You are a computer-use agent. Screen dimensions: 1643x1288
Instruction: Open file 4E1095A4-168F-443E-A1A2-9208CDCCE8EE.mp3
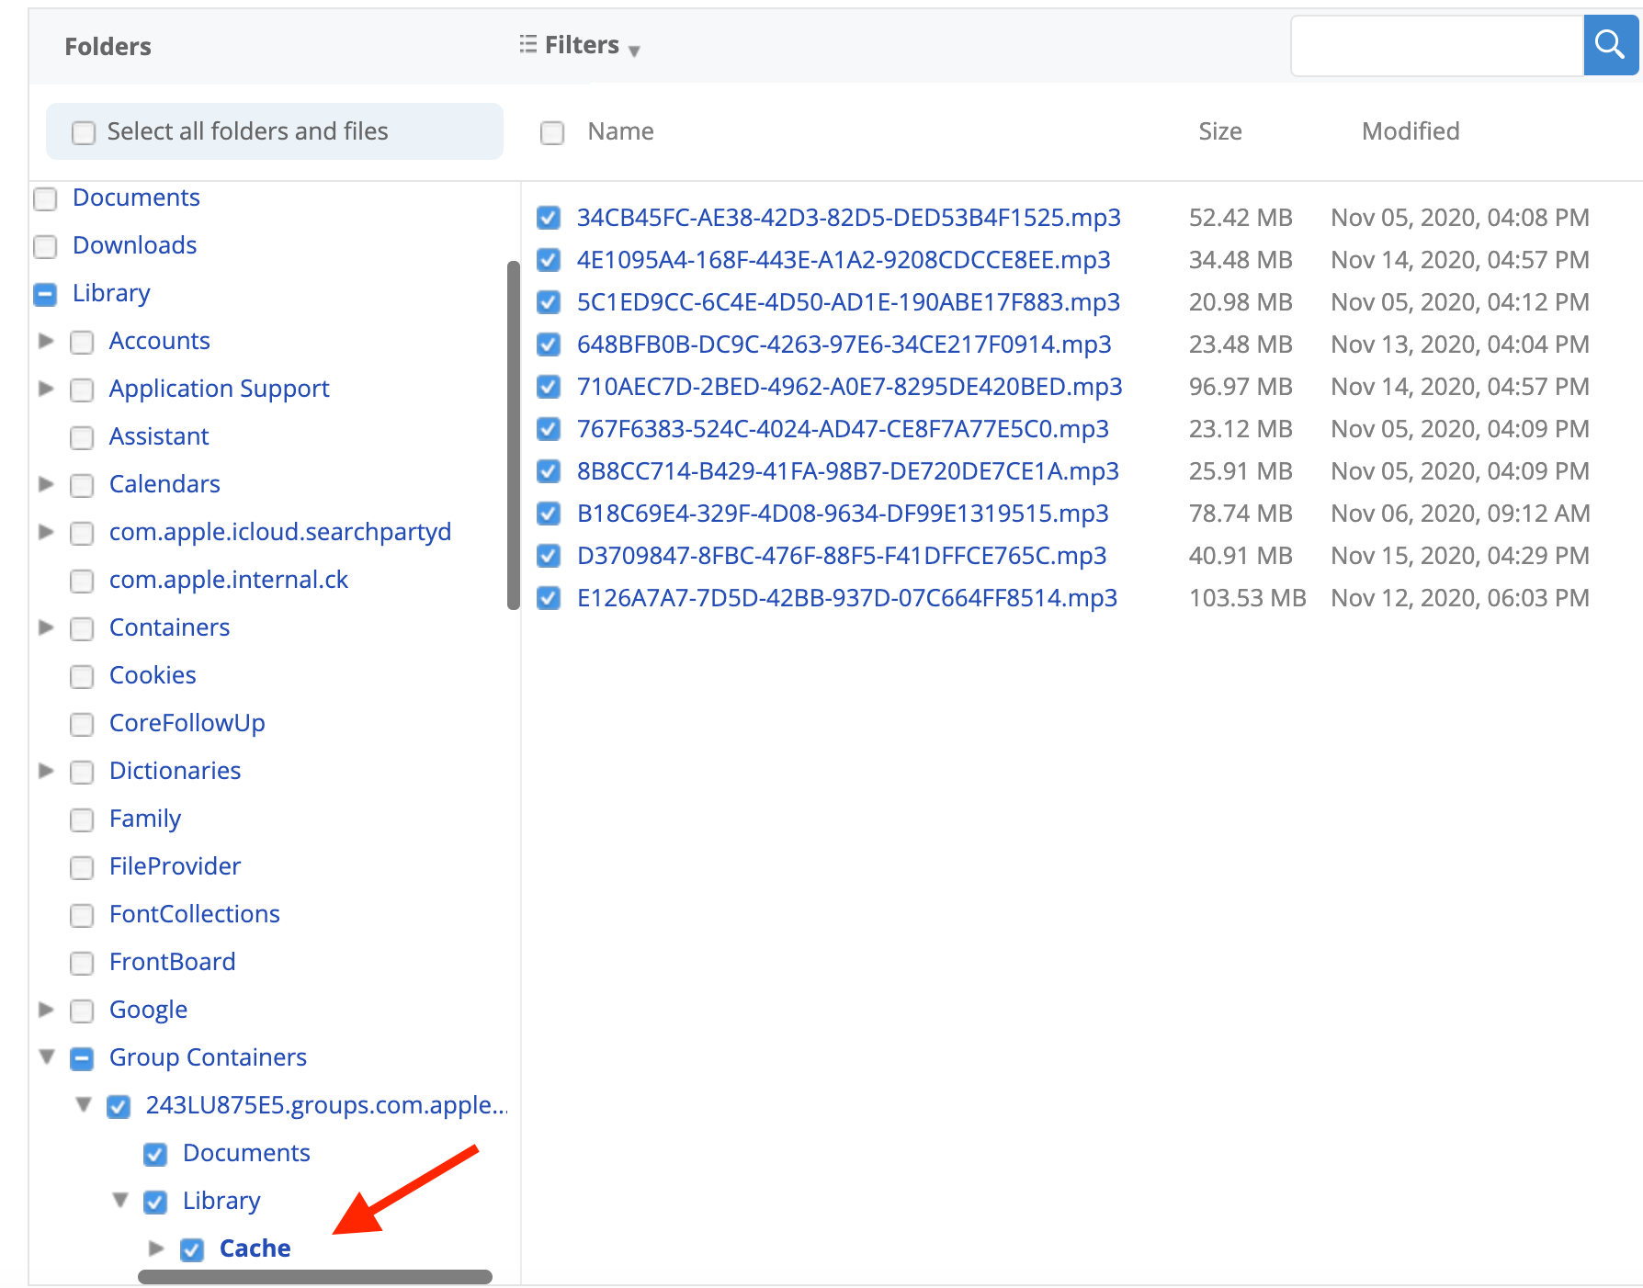844,260
